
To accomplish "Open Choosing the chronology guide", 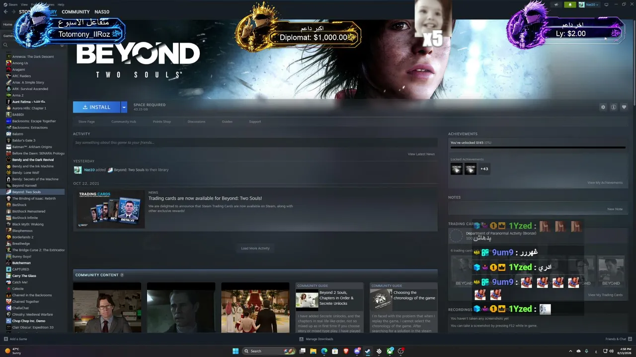I will tap(403, 307).
